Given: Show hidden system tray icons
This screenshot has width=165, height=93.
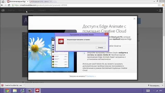Looking at the screenshot, I should point(154,91).
